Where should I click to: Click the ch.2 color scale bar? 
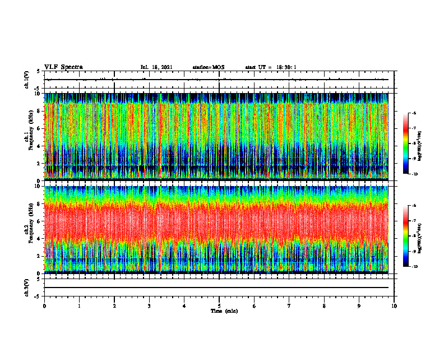pyautogui.click(x=406, y=236)
